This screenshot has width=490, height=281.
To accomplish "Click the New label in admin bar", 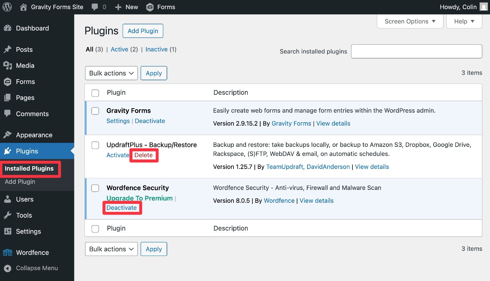I will click(132, 7).
